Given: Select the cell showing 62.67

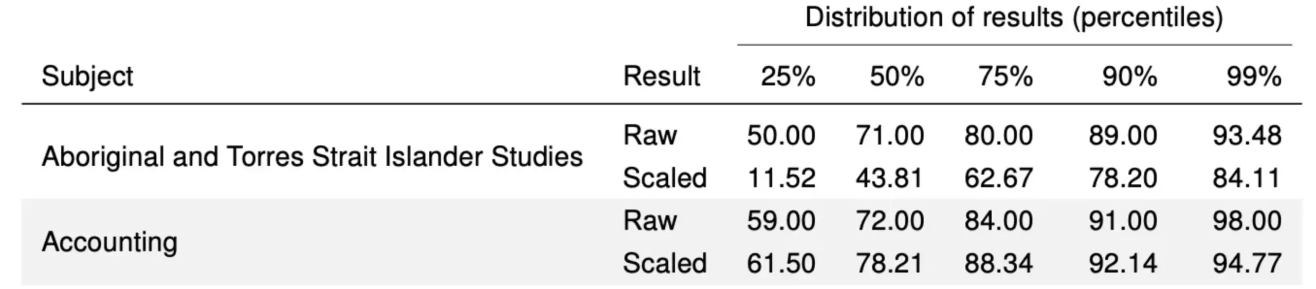Looking at the screenshot, I should click(998, 178).
